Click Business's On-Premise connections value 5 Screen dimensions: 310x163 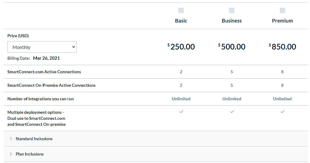[232, 85]
